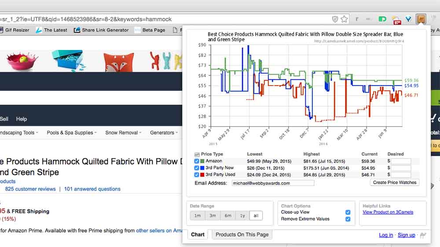Image resolution: width=440 pixels, height=247 pixels.
Task: Select the 3m date range
Action: (213, 215)
